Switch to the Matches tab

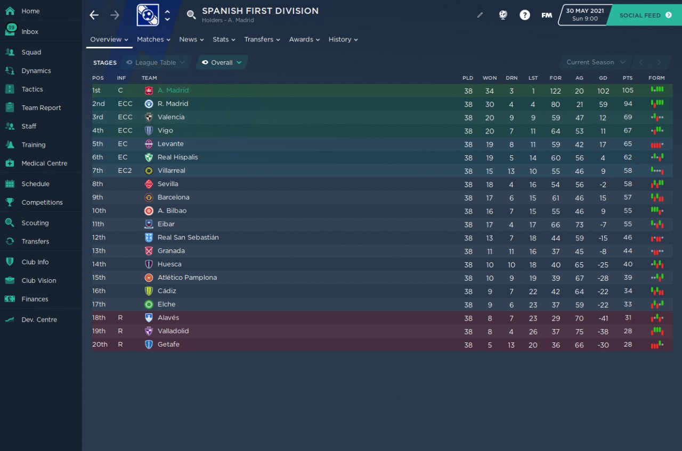click(x=153, y=39)
